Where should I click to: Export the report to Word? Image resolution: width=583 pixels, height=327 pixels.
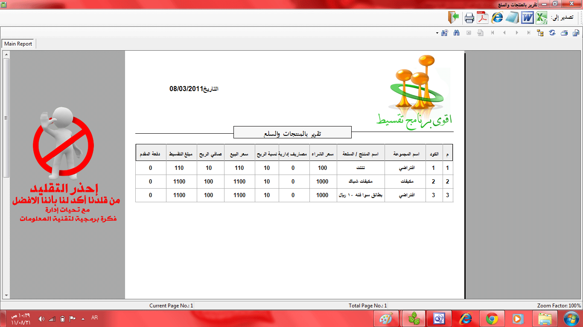coord(528,18)
